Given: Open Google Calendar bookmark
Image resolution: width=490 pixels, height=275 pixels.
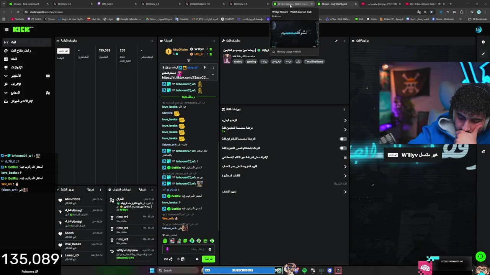Looking at the screenshot, I should click(129, 19).
